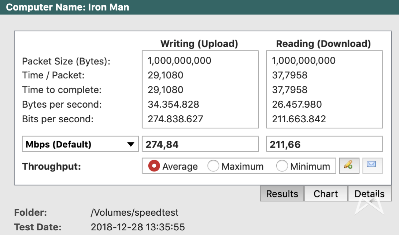Click the Writing (Upload) column header
The image size is (399, 235).
tap(199, 44)
